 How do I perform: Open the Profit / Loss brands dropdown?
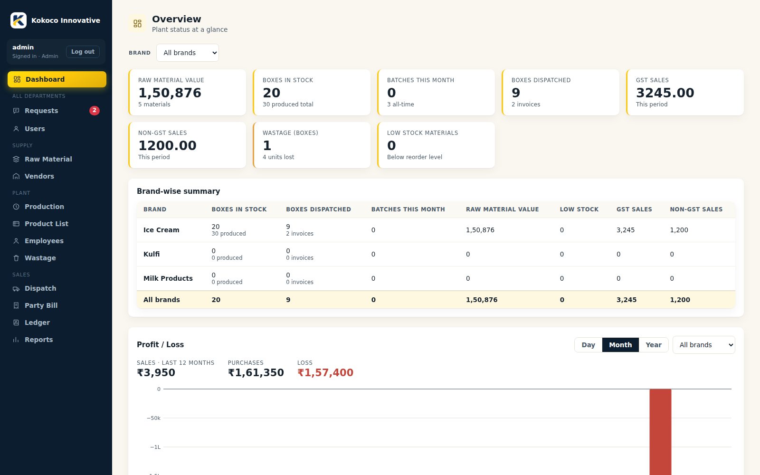click(704, 345)
